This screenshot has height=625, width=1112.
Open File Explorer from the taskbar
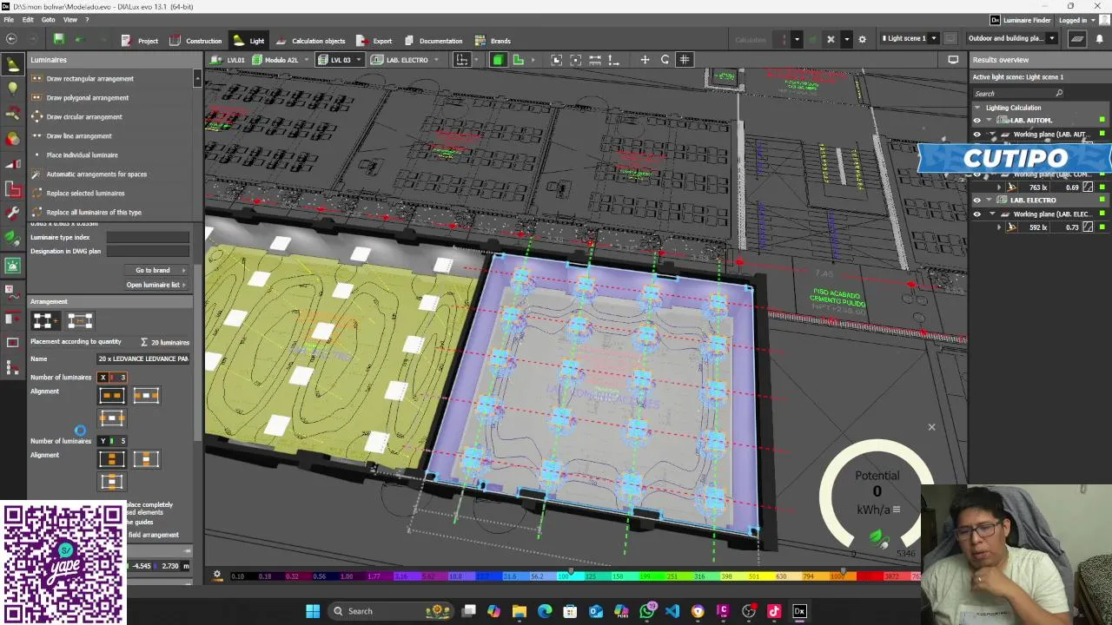click(520, 611)
